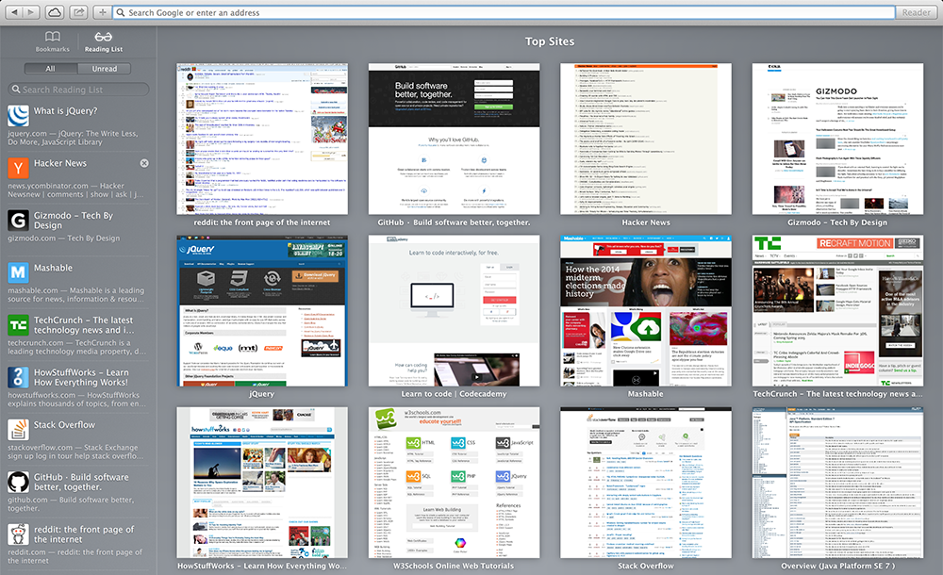Click the 'Learn to code | Codecademy' caption
943x575 pixels.
point(455,394)
